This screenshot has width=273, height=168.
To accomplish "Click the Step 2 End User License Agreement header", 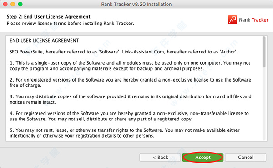I will (48, 17).
